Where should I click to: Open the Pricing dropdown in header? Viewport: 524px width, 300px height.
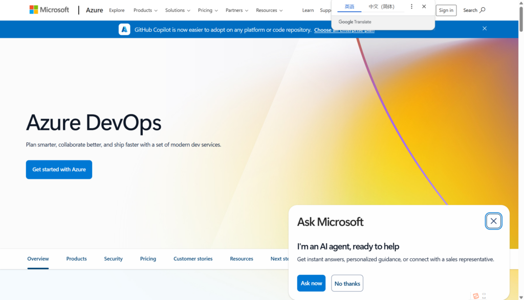click(208, 10)
